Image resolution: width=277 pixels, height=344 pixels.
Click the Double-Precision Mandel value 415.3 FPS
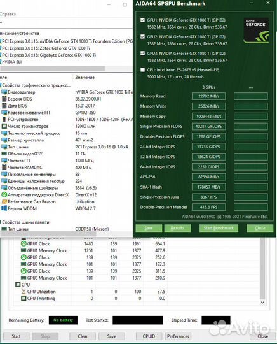(x=209, y=207)
